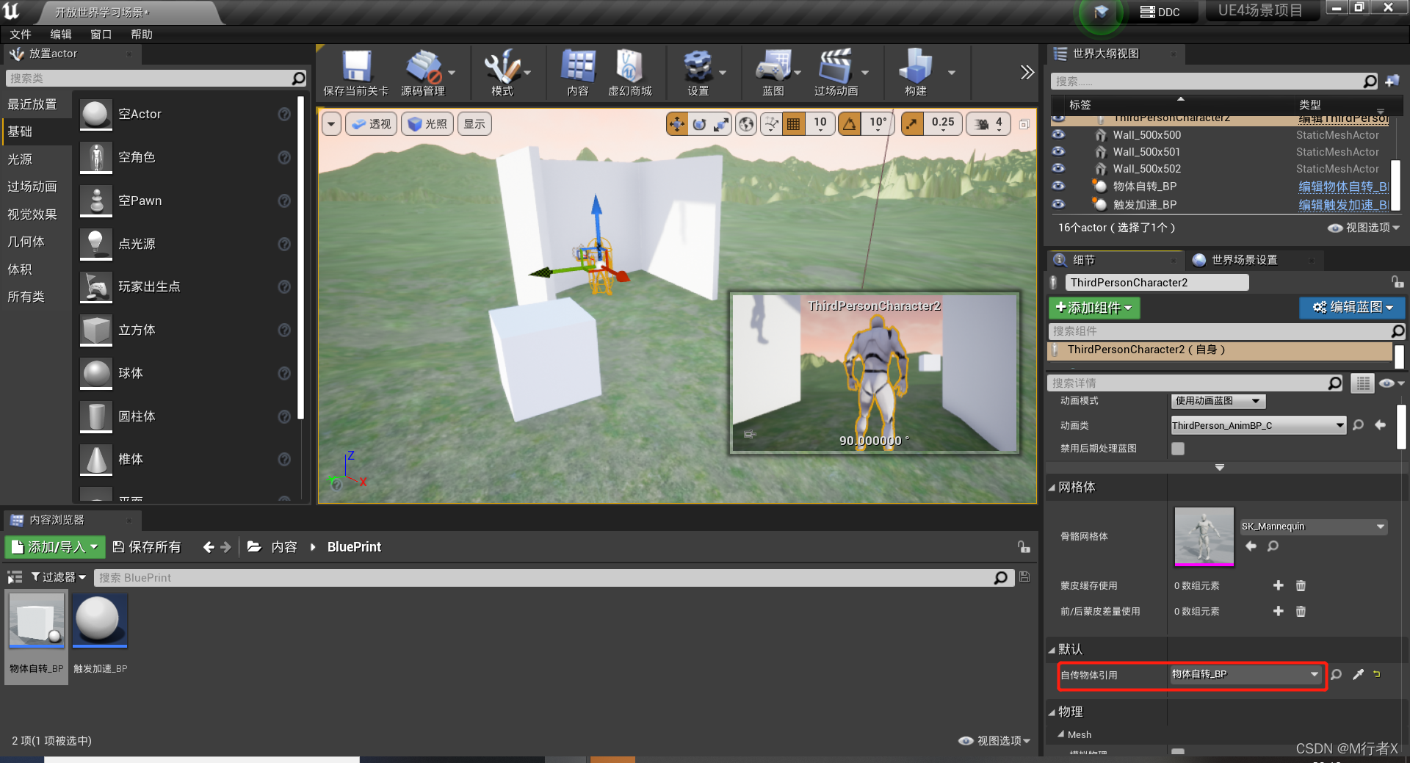Click 保存所有 button
Viewport: 1410px width, 763px height.
coord(147,547)
